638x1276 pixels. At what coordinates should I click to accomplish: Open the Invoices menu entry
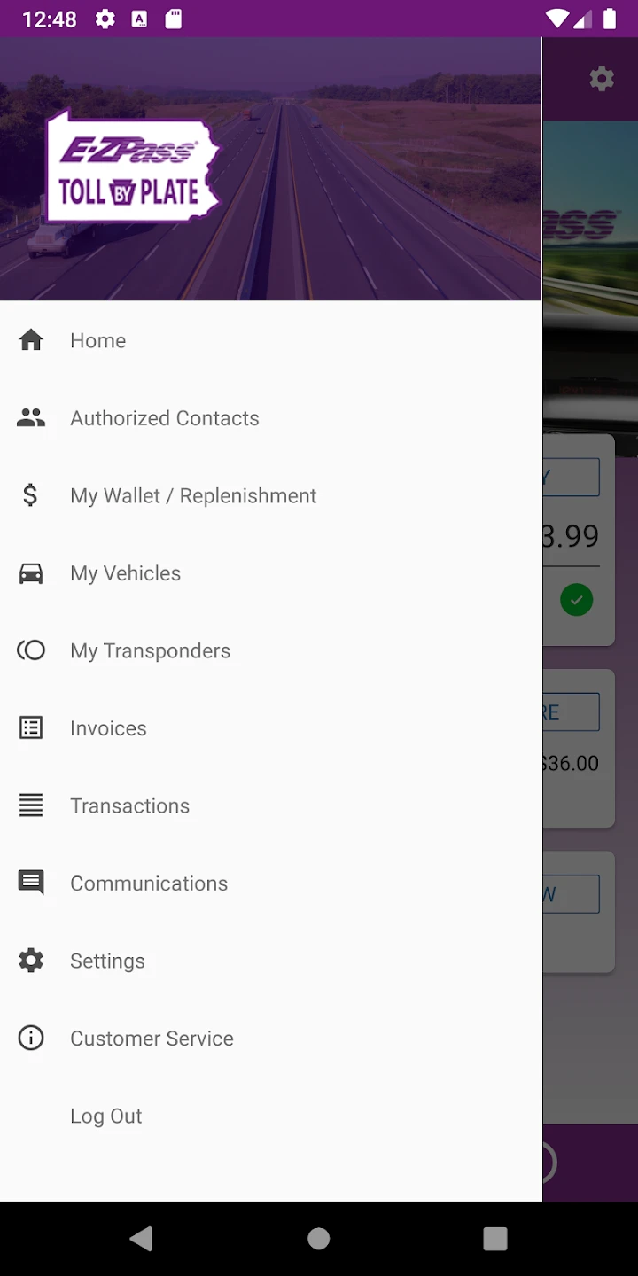click(108, 728)
